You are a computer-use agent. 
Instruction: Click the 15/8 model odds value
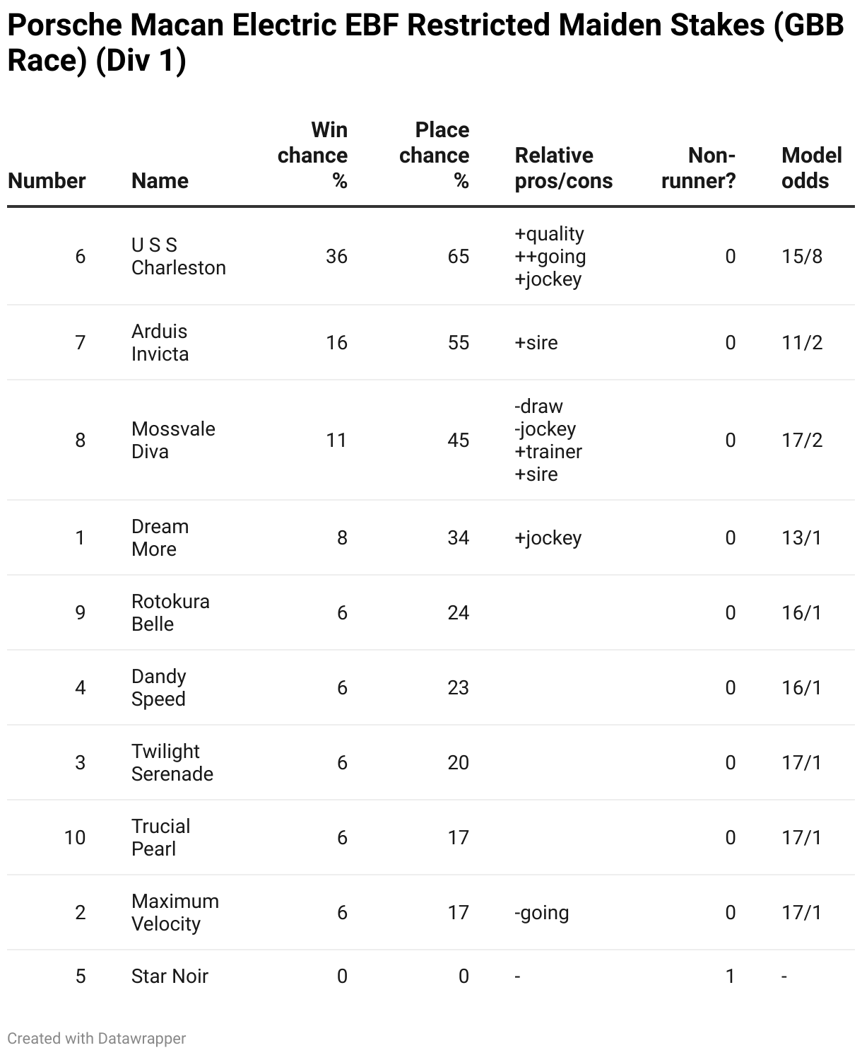802,256
